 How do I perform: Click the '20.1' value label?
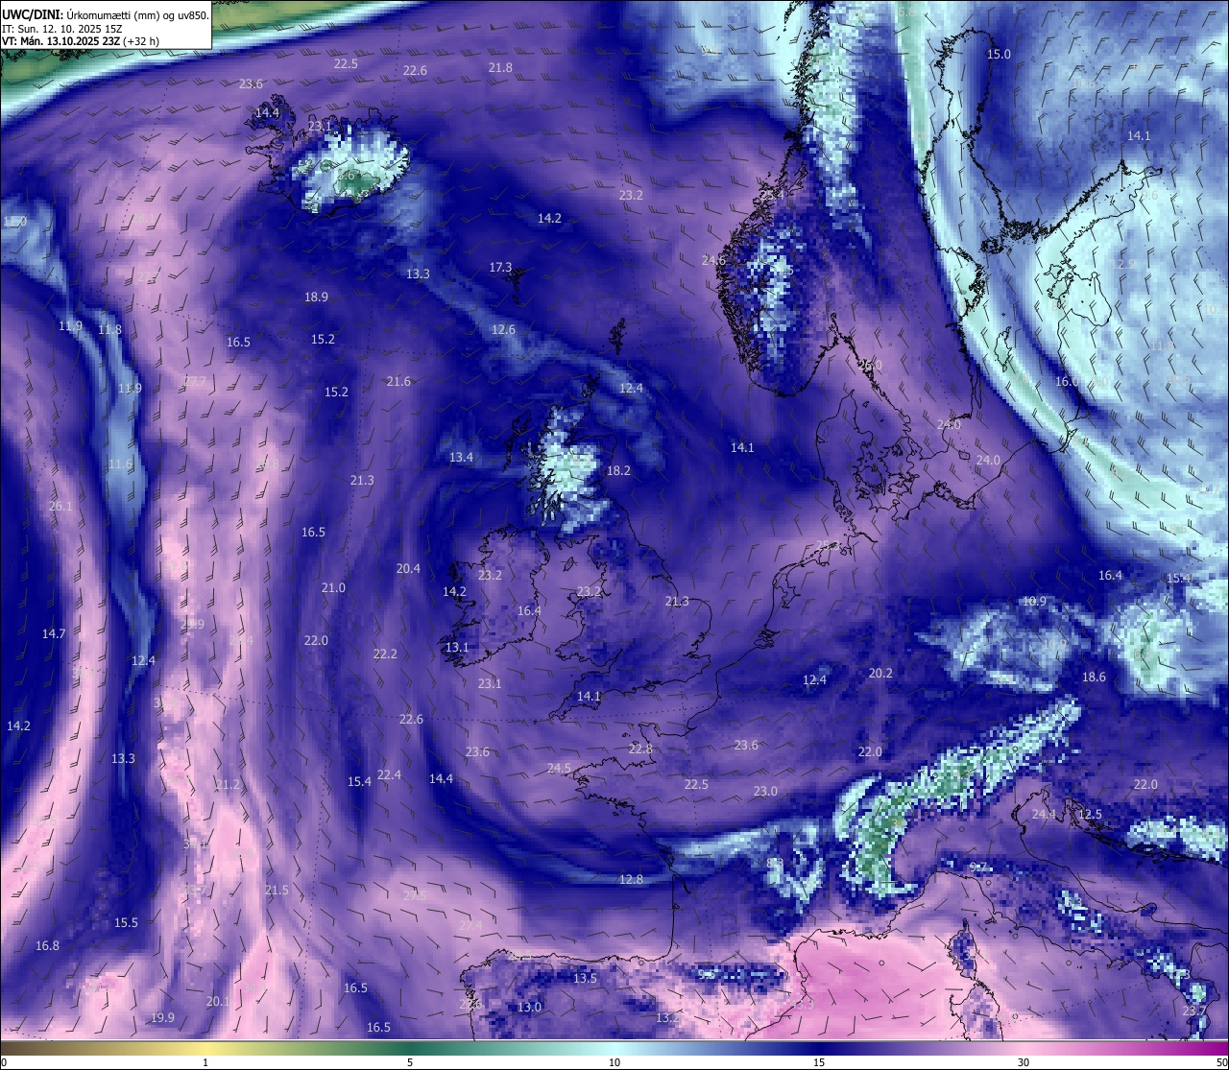(x=218, y=1002)
